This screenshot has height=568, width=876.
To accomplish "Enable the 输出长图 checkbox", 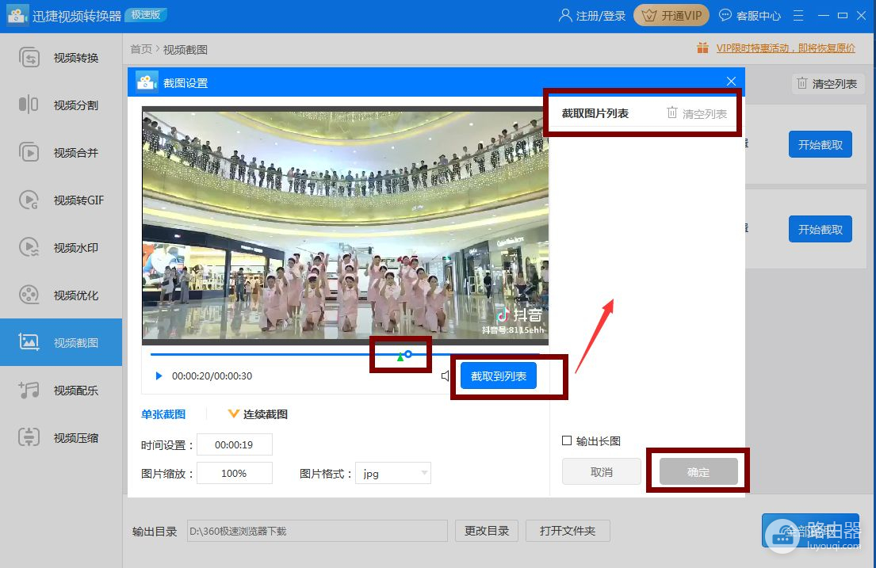I will coord(567,441).
